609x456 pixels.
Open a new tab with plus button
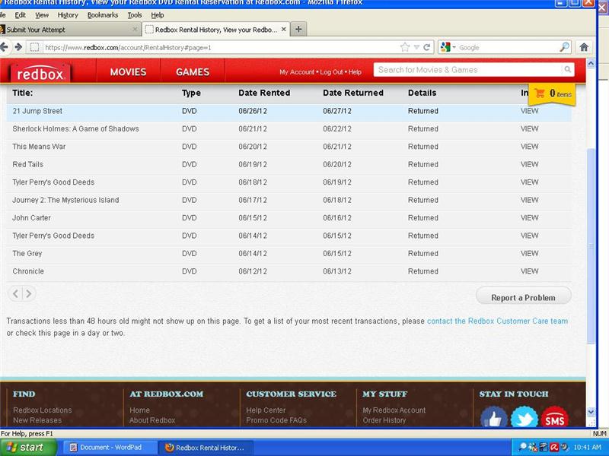(x=298, y=30)
